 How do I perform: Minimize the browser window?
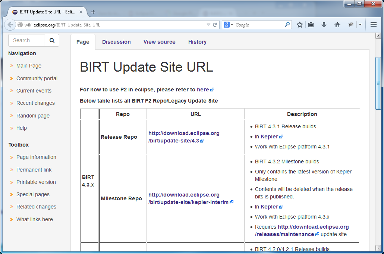(349, 4)
